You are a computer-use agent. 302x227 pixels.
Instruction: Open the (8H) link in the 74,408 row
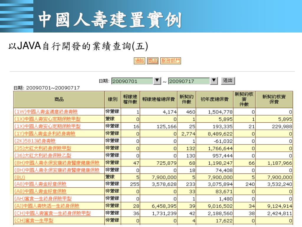pyautogui.click(x=57, y=170)
